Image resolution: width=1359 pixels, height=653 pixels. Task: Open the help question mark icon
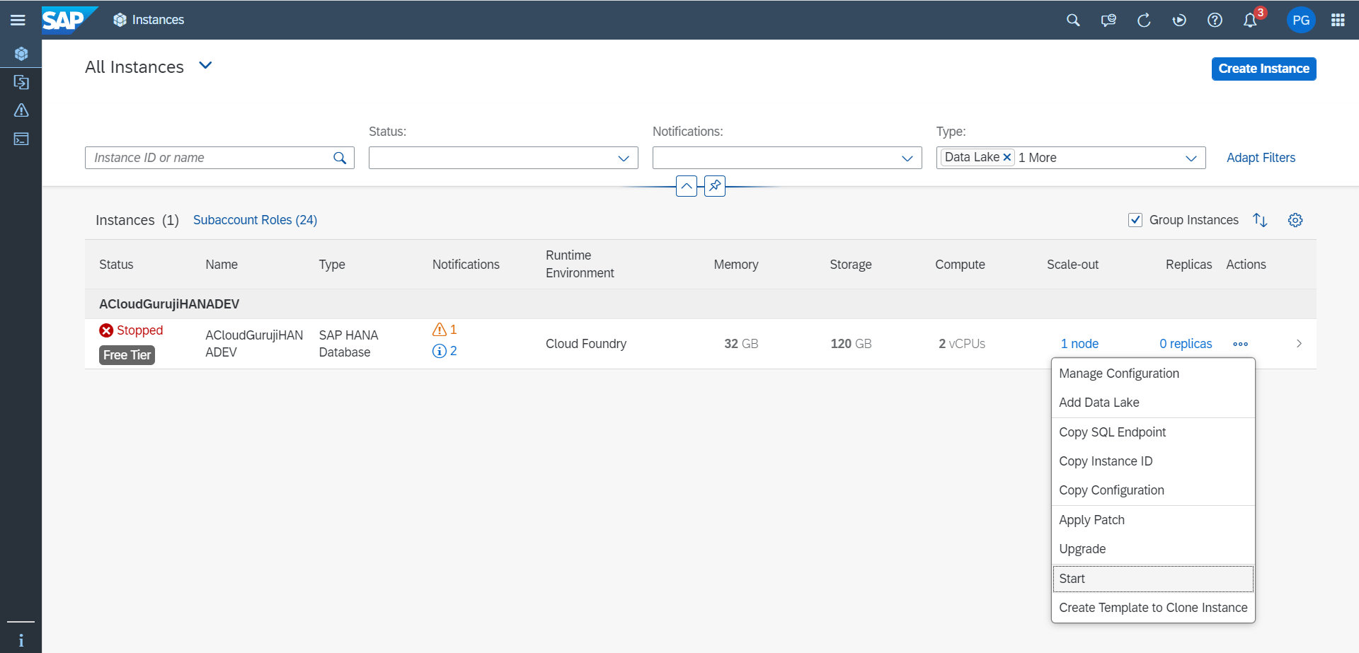point(1215,21)
